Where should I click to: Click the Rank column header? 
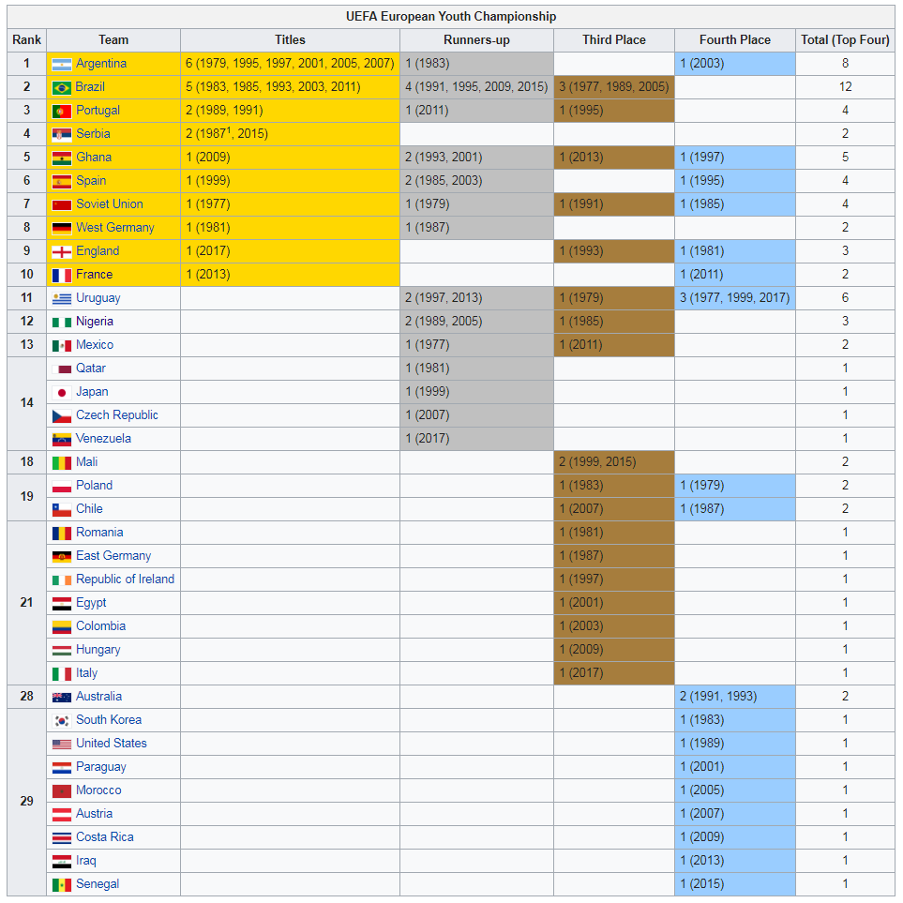tap(26, 39)
